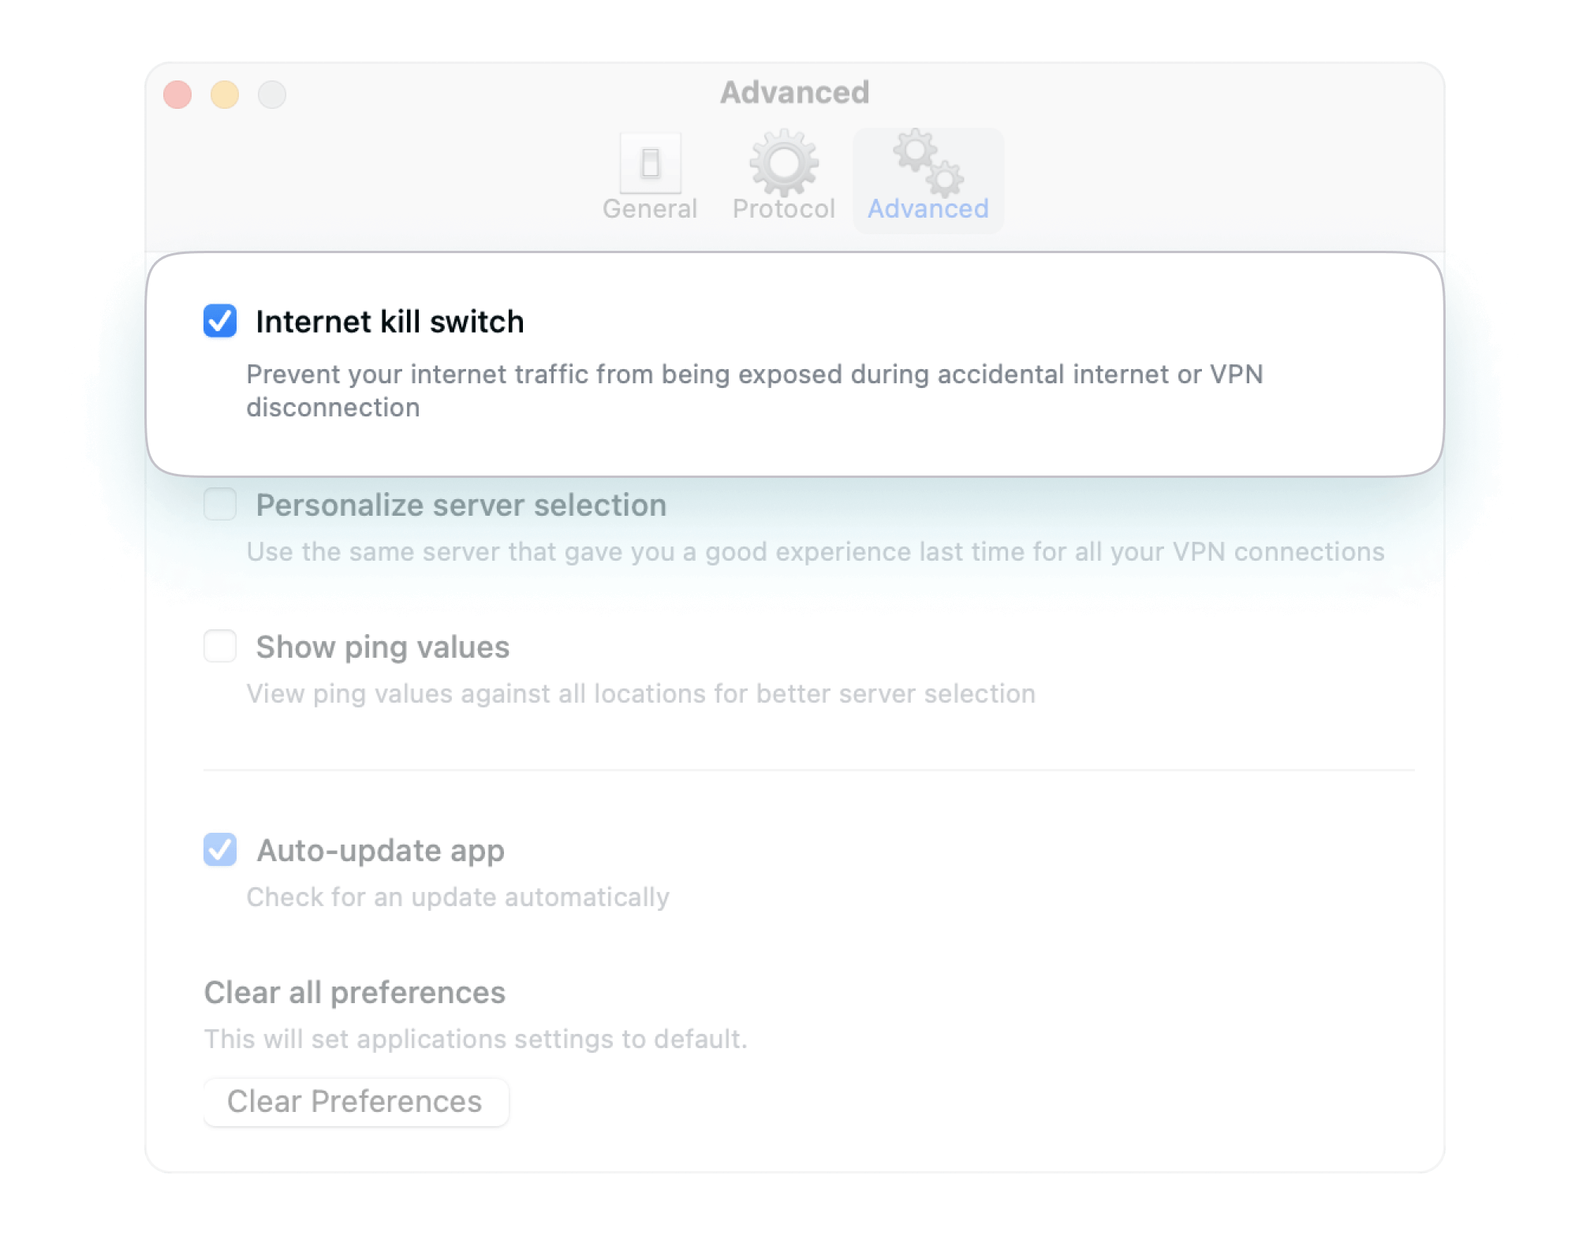Click the highlighted Internet kill switch card

[x=789, y=363]
